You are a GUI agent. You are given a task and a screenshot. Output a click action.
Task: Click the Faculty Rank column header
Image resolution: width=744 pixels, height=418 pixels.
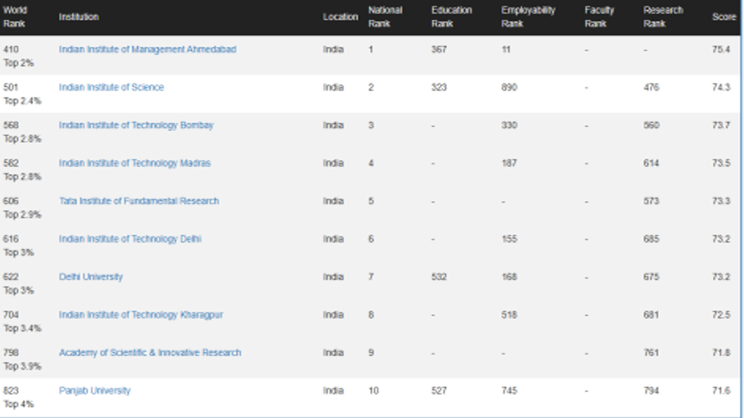tap(599, 17)
